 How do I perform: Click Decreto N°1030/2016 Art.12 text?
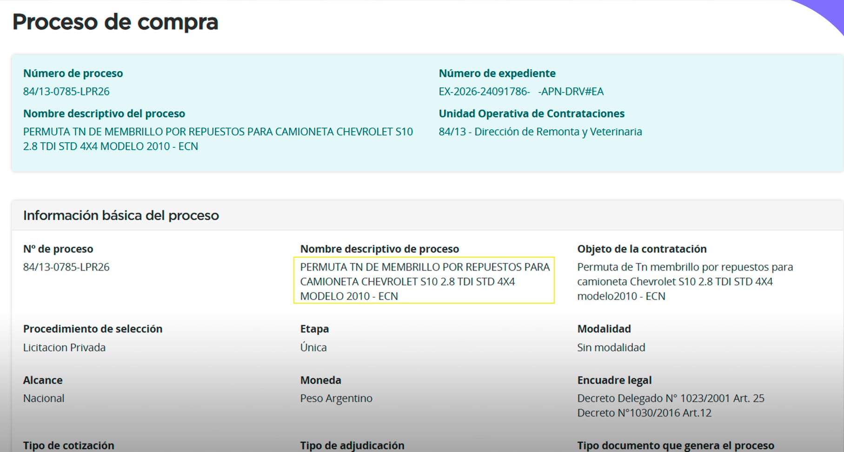[x=644, y=413]
